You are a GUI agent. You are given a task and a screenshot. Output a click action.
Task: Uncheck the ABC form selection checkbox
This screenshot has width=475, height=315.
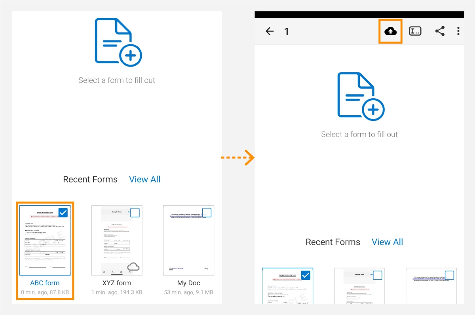(63, 213)
